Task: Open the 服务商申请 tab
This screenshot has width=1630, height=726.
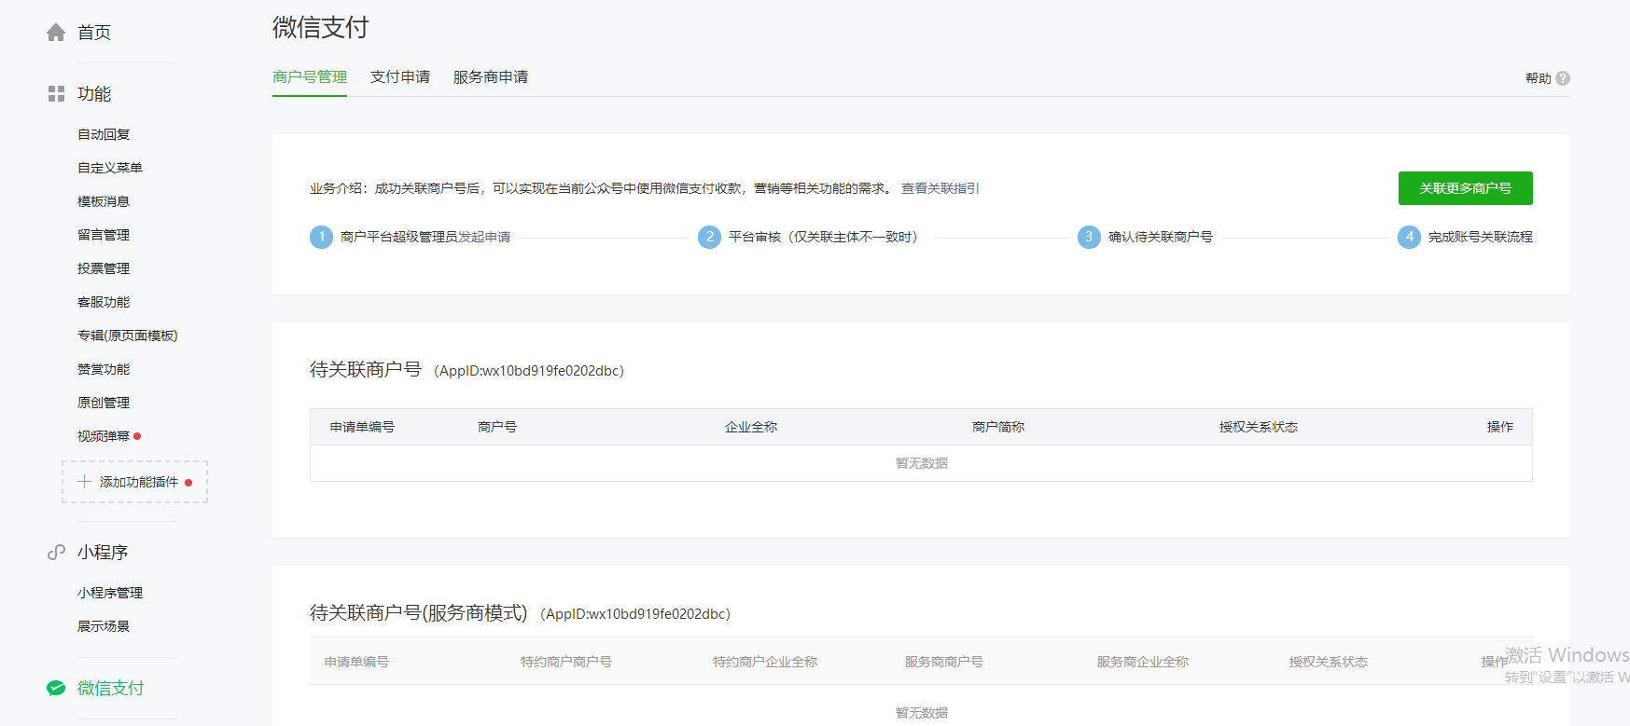Action: tap(491, 77)
